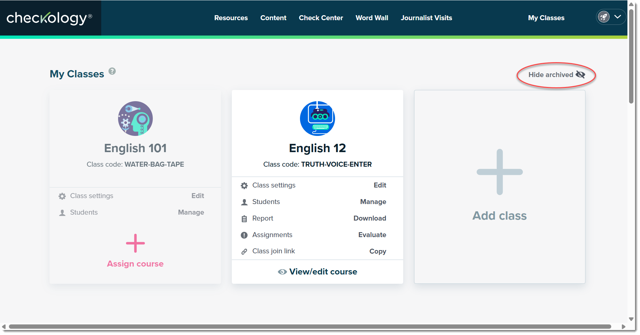Click the scroll left arrow
This screenshot has width=640, height=335.
[4, 327]
